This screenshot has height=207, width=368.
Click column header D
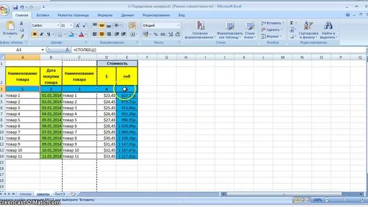point(106,57)
